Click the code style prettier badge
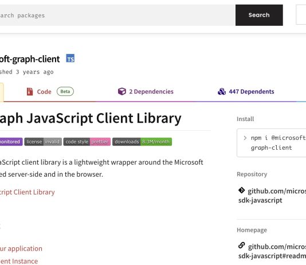The image size is (306, 265). pyautogui.click(x=87, y=142)
